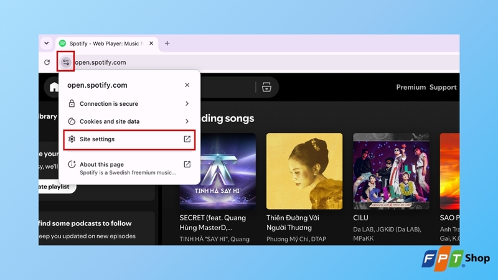Close the site info popup
Viewport: 498px width, 280px height.
tap(187, 85)
